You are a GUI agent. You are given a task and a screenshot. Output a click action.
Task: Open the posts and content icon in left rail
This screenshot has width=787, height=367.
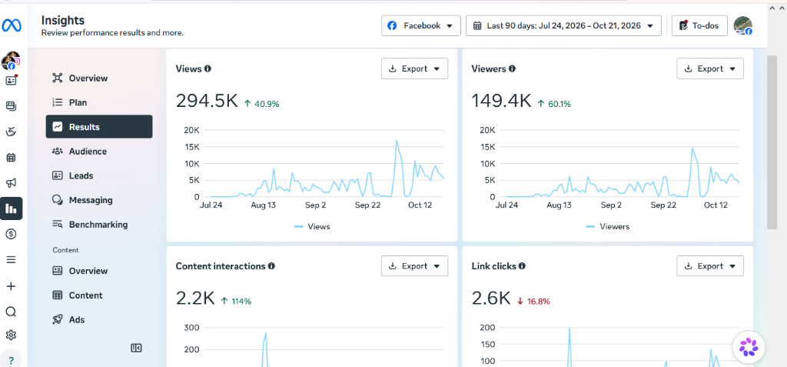(x=11, y=106)
